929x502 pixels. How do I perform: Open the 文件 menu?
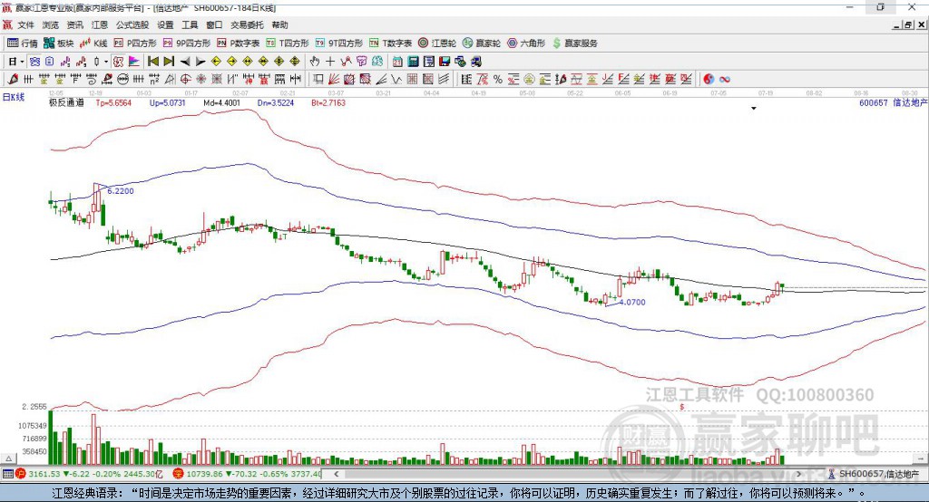click(26, 24)
